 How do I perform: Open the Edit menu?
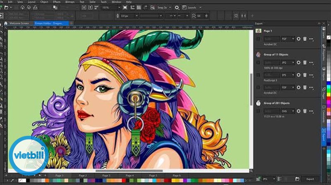coord(10,2)
